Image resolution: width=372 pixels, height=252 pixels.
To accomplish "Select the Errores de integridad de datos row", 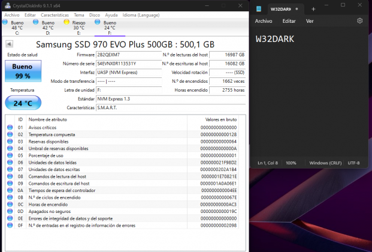I will (122, 218).
